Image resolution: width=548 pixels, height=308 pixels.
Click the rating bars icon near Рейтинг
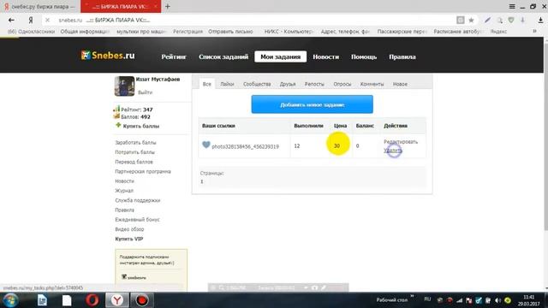[116, 109]
